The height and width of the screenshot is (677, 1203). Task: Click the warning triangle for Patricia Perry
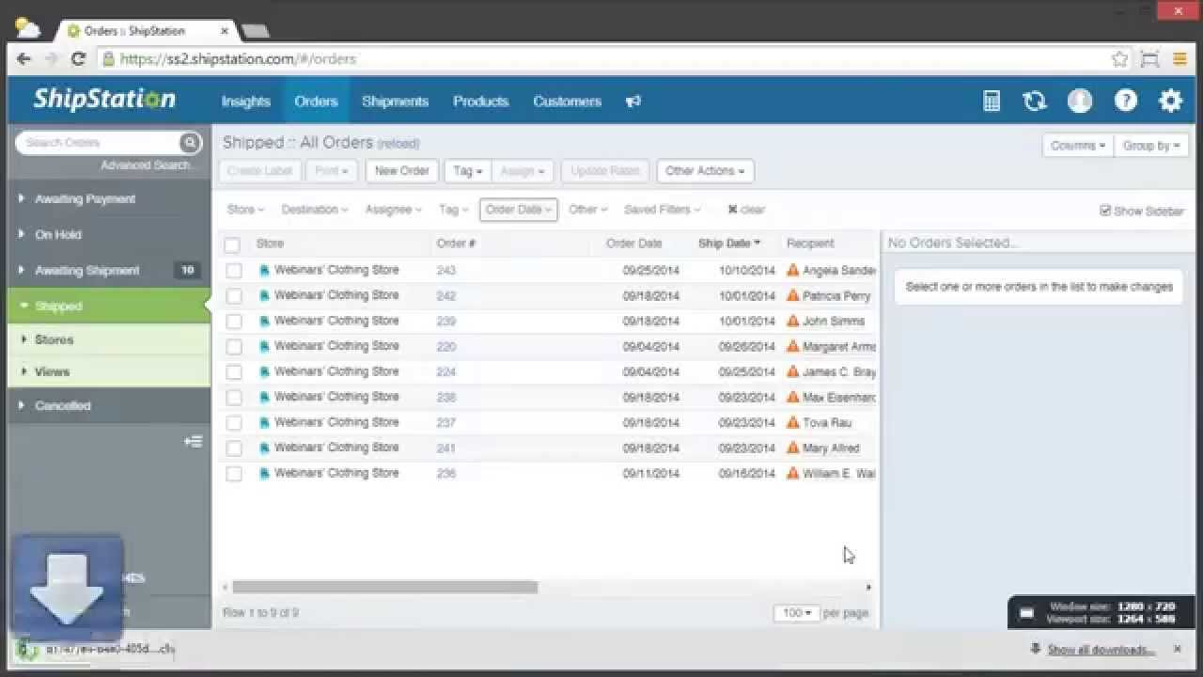click(792, 295)
